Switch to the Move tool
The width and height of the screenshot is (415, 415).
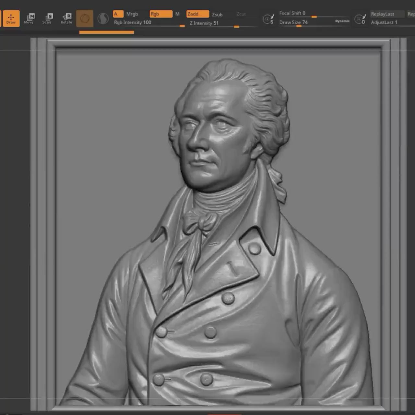[x=29, y=18]
